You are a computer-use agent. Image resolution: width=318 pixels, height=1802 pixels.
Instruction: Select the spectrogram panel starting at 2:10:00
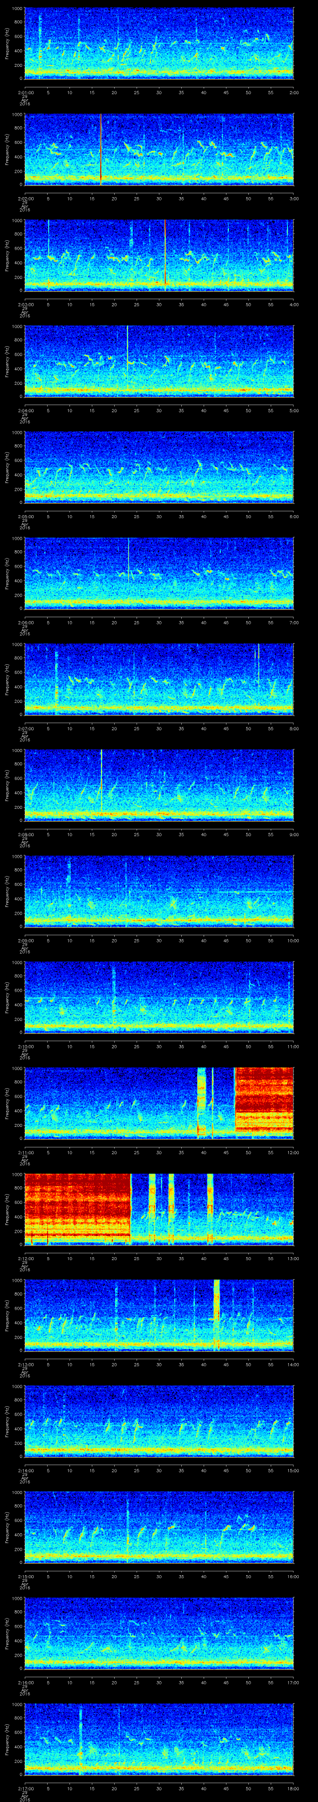(x=159, y=998)
